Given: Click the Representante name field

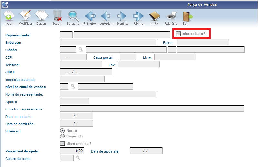Looking at the screenshot, I should click(122, 35).
